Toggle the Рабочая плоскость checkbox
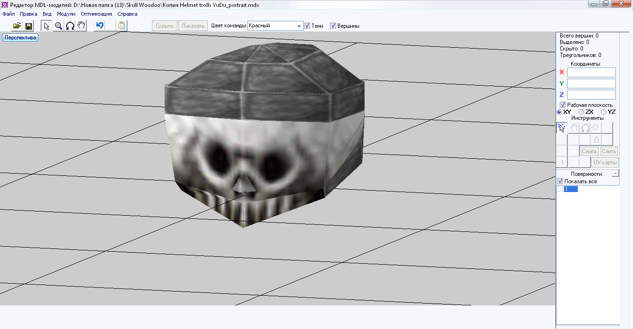The image size is (633, 329). click(x=563, y=105)
